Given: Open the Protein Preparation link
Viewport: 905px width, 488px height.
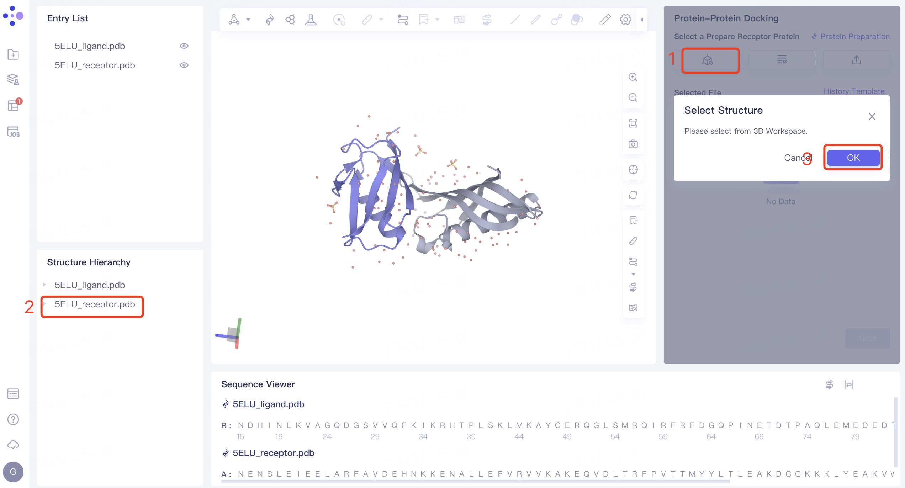Looking at the screenshot, I should click(x=854, y=36).
